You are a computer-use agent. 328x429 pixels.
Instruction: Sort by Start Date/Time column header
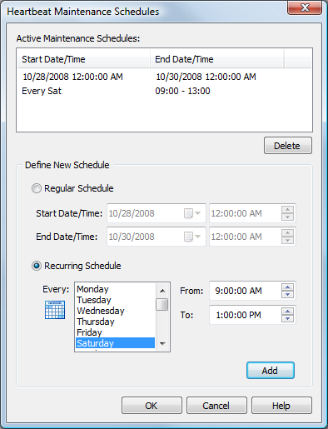tap(84, 59)
